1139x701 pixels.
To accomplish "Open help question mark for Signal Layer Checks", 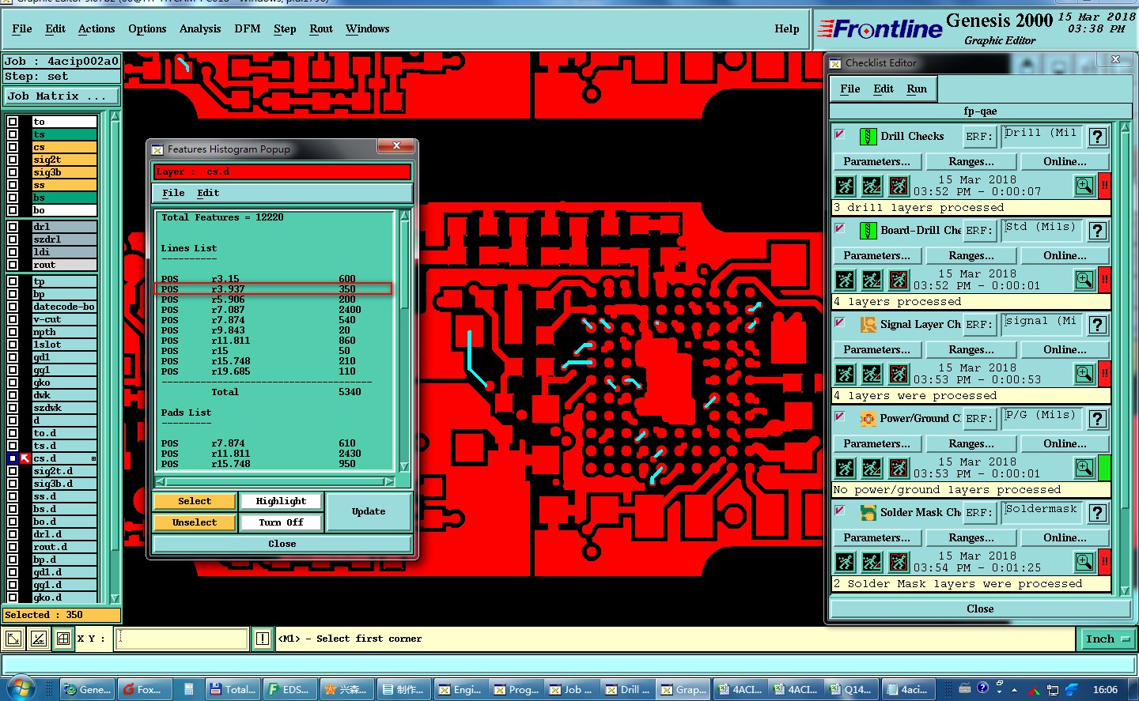I will [x=1097, y=325].
